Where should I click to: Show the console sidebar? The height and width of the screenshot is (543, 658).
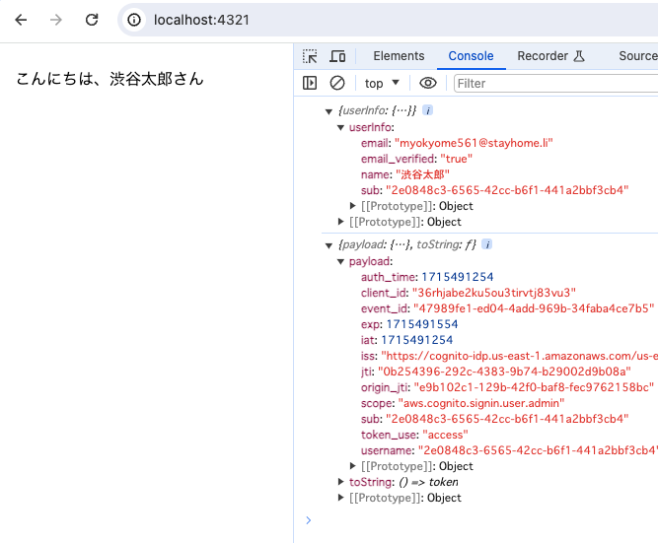(310, 83)
